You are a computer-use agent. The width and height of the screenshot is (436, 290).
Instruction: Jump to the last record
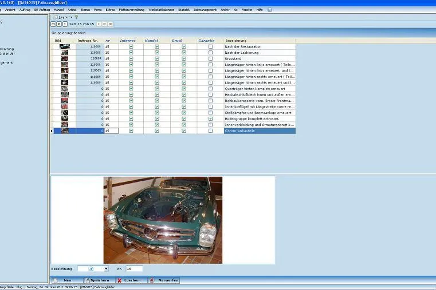(111, 24)
